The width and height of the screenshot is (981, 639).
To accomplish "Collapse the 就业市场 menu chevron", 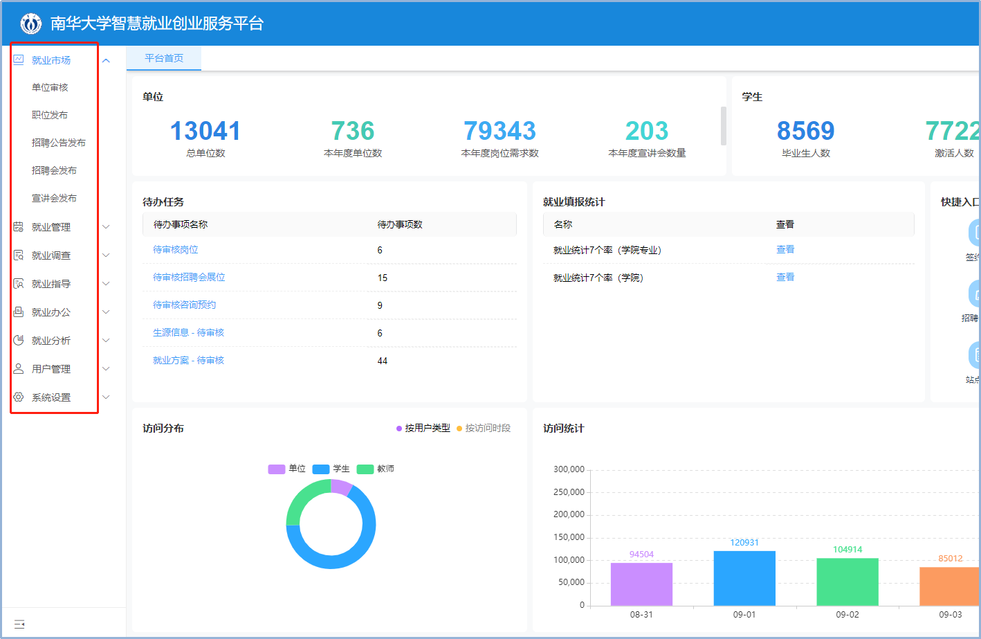I will tap(106, 61).
